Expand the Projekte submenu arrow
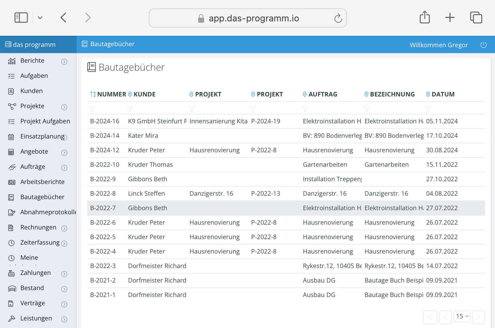 coord(64,107)
